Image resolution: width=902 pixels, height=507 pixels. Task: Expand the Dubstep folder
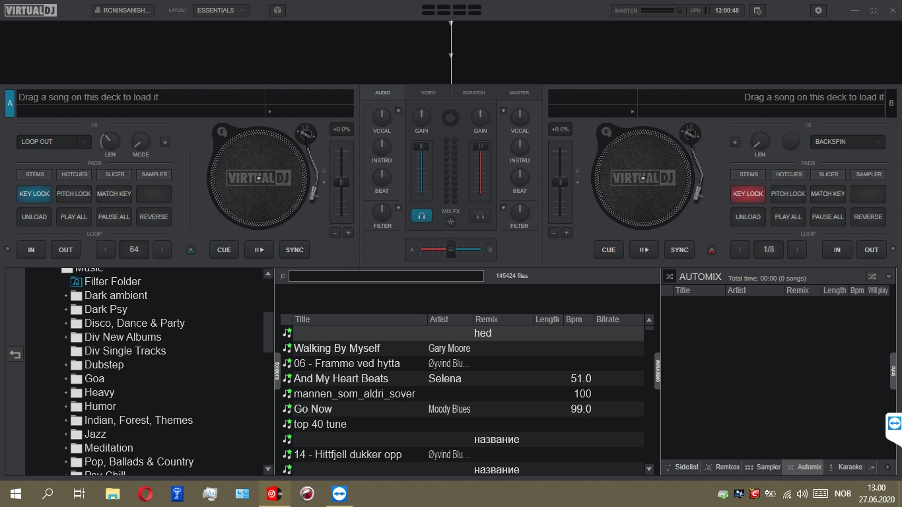tap(66, 365)
